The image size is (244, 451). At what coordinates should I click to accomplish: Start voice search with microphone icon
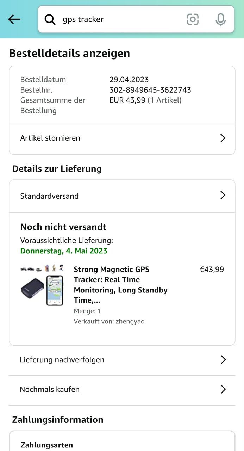tap(220, 19)
